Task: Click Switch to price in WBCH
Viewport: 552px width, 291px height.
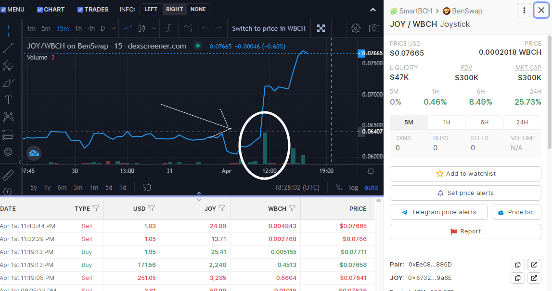Action: coord(269,28)
